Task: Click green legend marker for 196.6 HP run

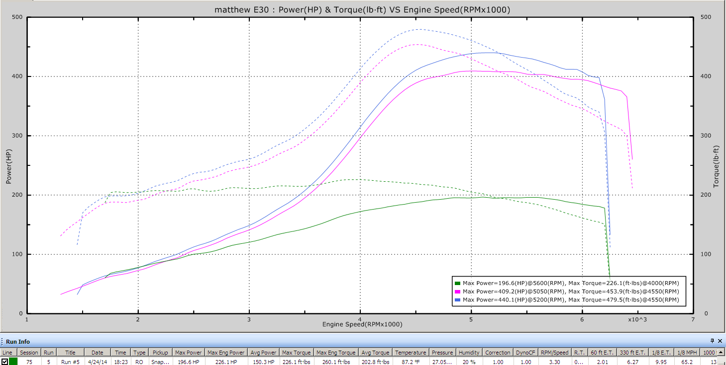Action: click(x=457, y=283)
